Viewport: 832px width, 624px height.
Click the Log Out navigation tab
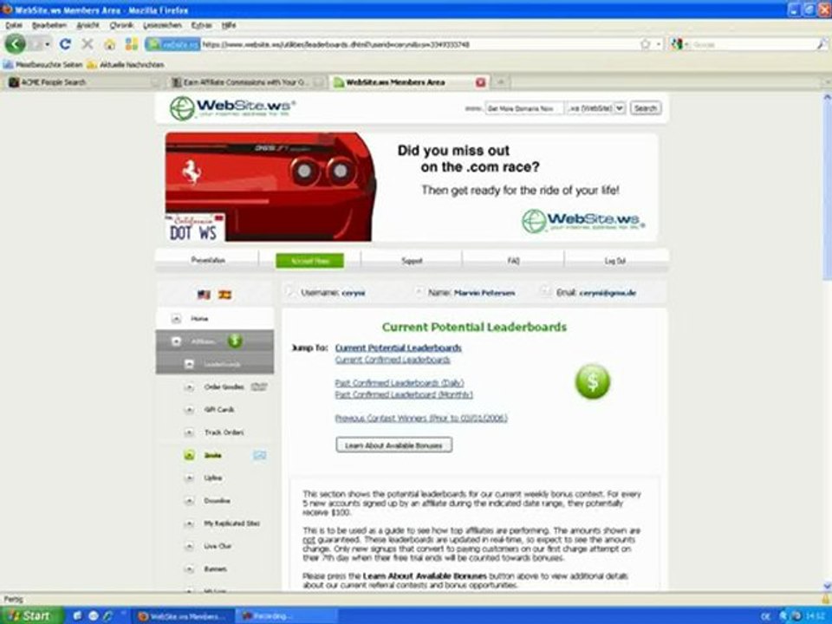pos(615,261)
